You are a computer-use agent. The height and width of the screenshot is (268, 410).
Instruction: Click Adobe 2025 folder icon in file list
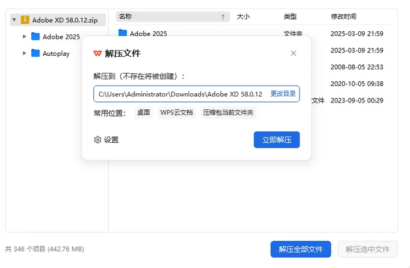pyautogui.click(x=122, y=33)
